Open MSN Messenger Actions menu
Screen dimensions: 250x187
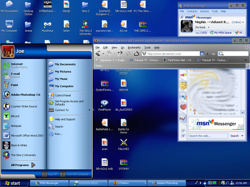205,11
